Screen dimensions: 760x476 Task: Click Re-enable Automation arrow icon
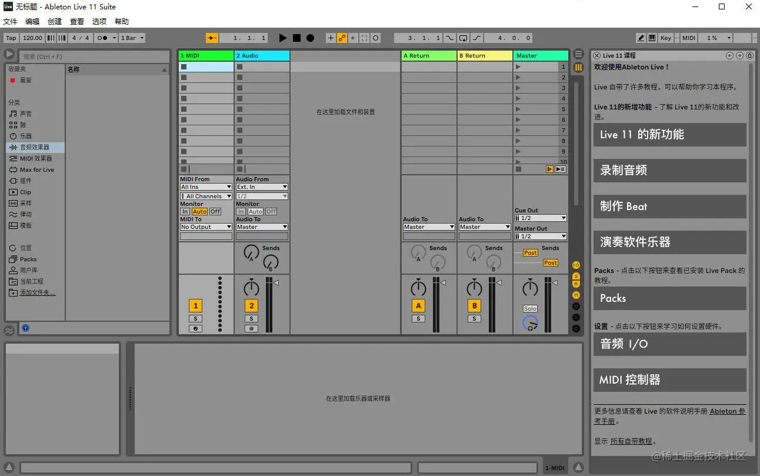(x=354, y=38)
